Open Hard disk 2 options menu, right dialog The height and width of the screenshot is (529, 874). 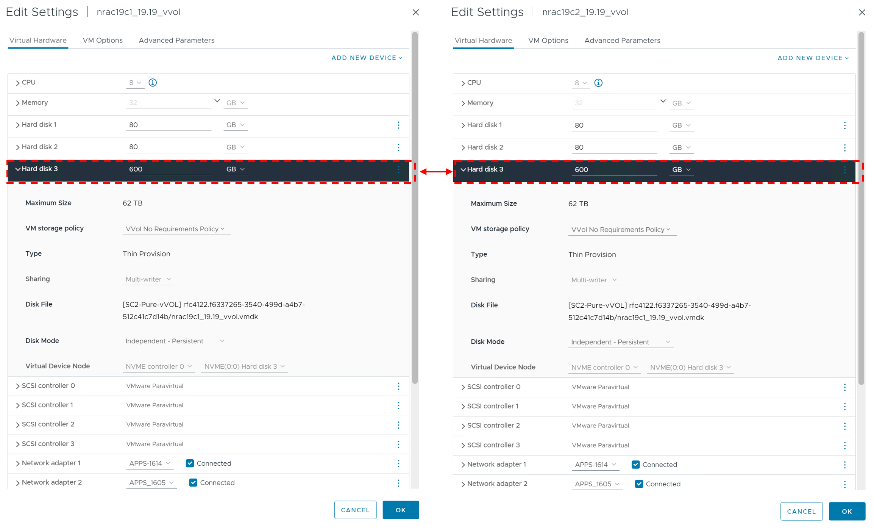(x=845, y=148)
